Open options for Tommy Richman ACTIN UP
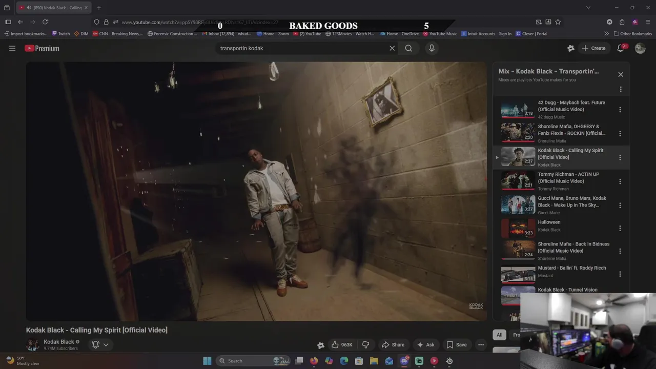This screenshot has height=369, width=656. 620,181
